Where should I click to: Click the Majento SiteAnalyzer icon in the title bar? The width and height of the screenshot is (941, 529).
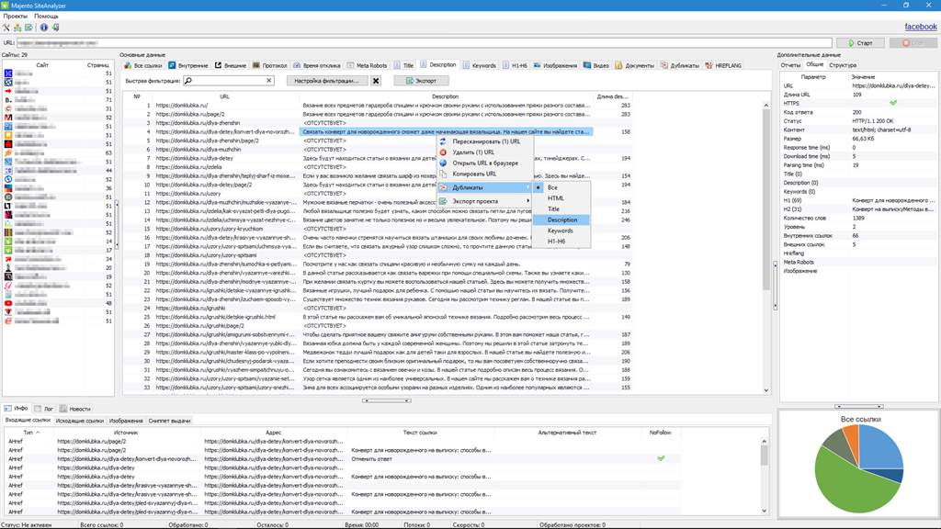coord(7,6)
